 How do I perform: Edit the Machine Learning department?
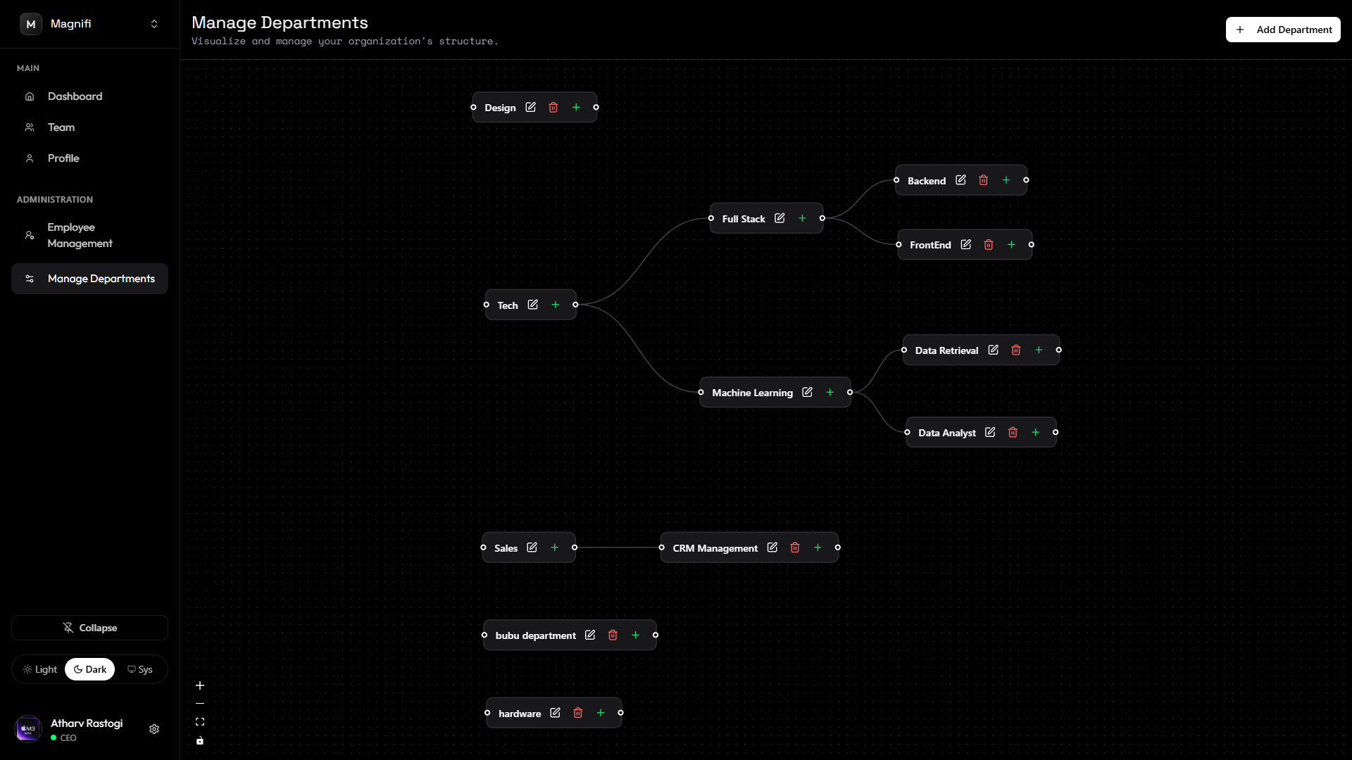pyautogui.click(x=807, y=392)
